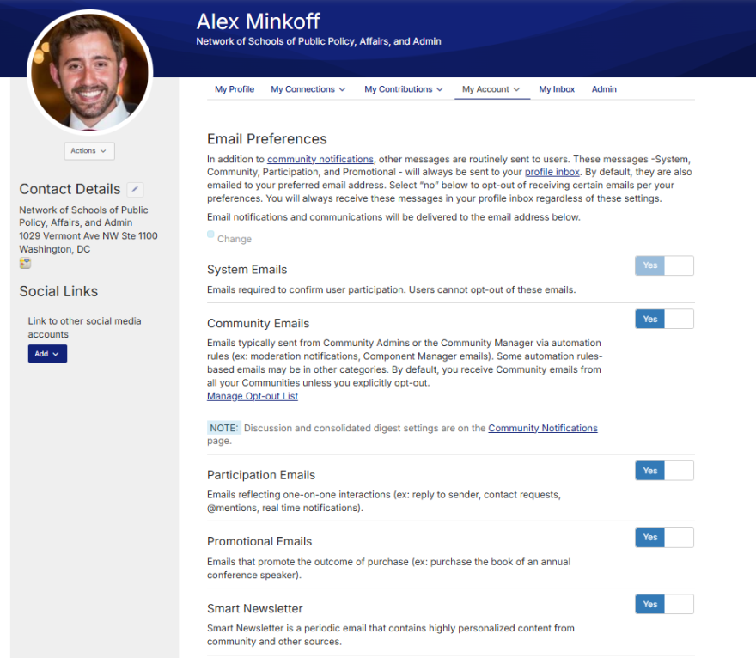
Task: Open the My Inbox tab
Action: coord(557,89)
